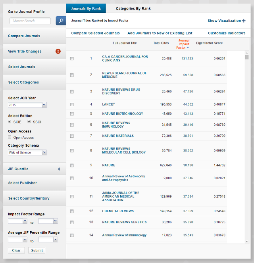This screenshot has width=254, height=263.
Task: Click the table scrollbar thumb
Action: pyautogui.click(x=247, y=57)
